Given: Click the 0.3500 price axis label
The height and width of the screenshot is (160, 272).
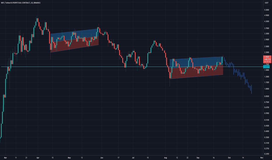Looking at the screenshot, I should pos(266,138).
